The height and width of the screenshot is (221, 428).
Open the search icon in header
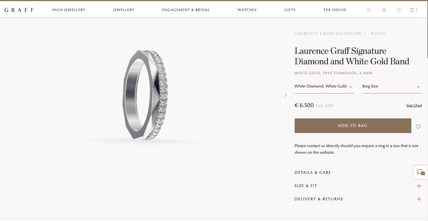[369, 10]
